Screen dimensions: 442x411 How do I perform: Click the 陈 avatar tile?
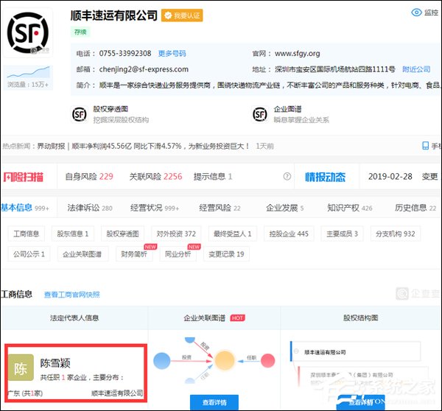point(21,368)
